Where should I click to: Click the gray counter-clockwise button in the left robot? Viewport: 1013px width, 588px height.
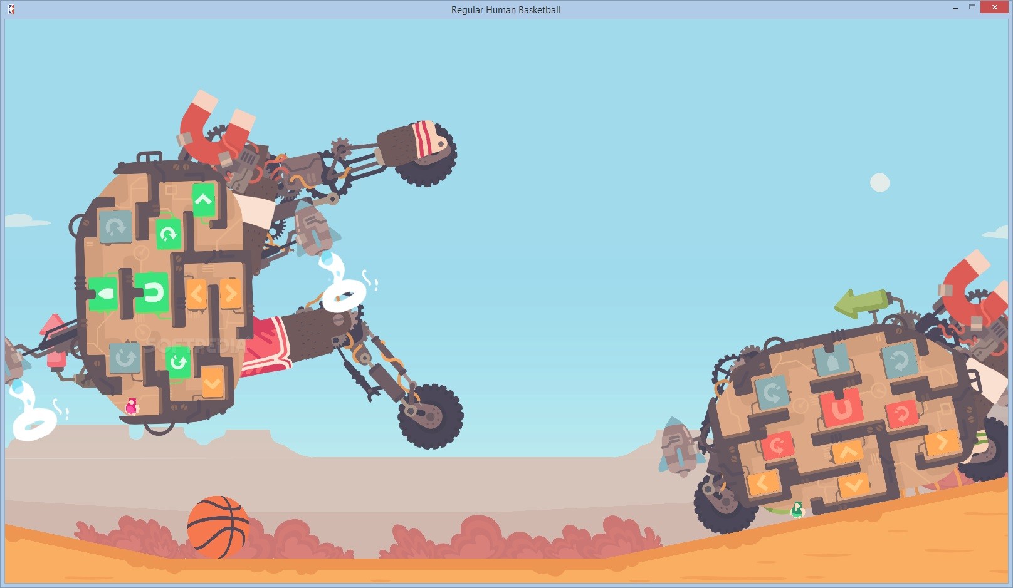pos(125,358)
